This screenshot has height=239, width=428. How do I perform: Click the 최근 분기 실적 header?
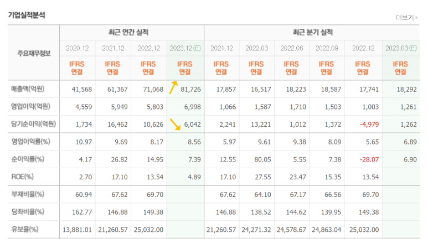click(312, 33)
